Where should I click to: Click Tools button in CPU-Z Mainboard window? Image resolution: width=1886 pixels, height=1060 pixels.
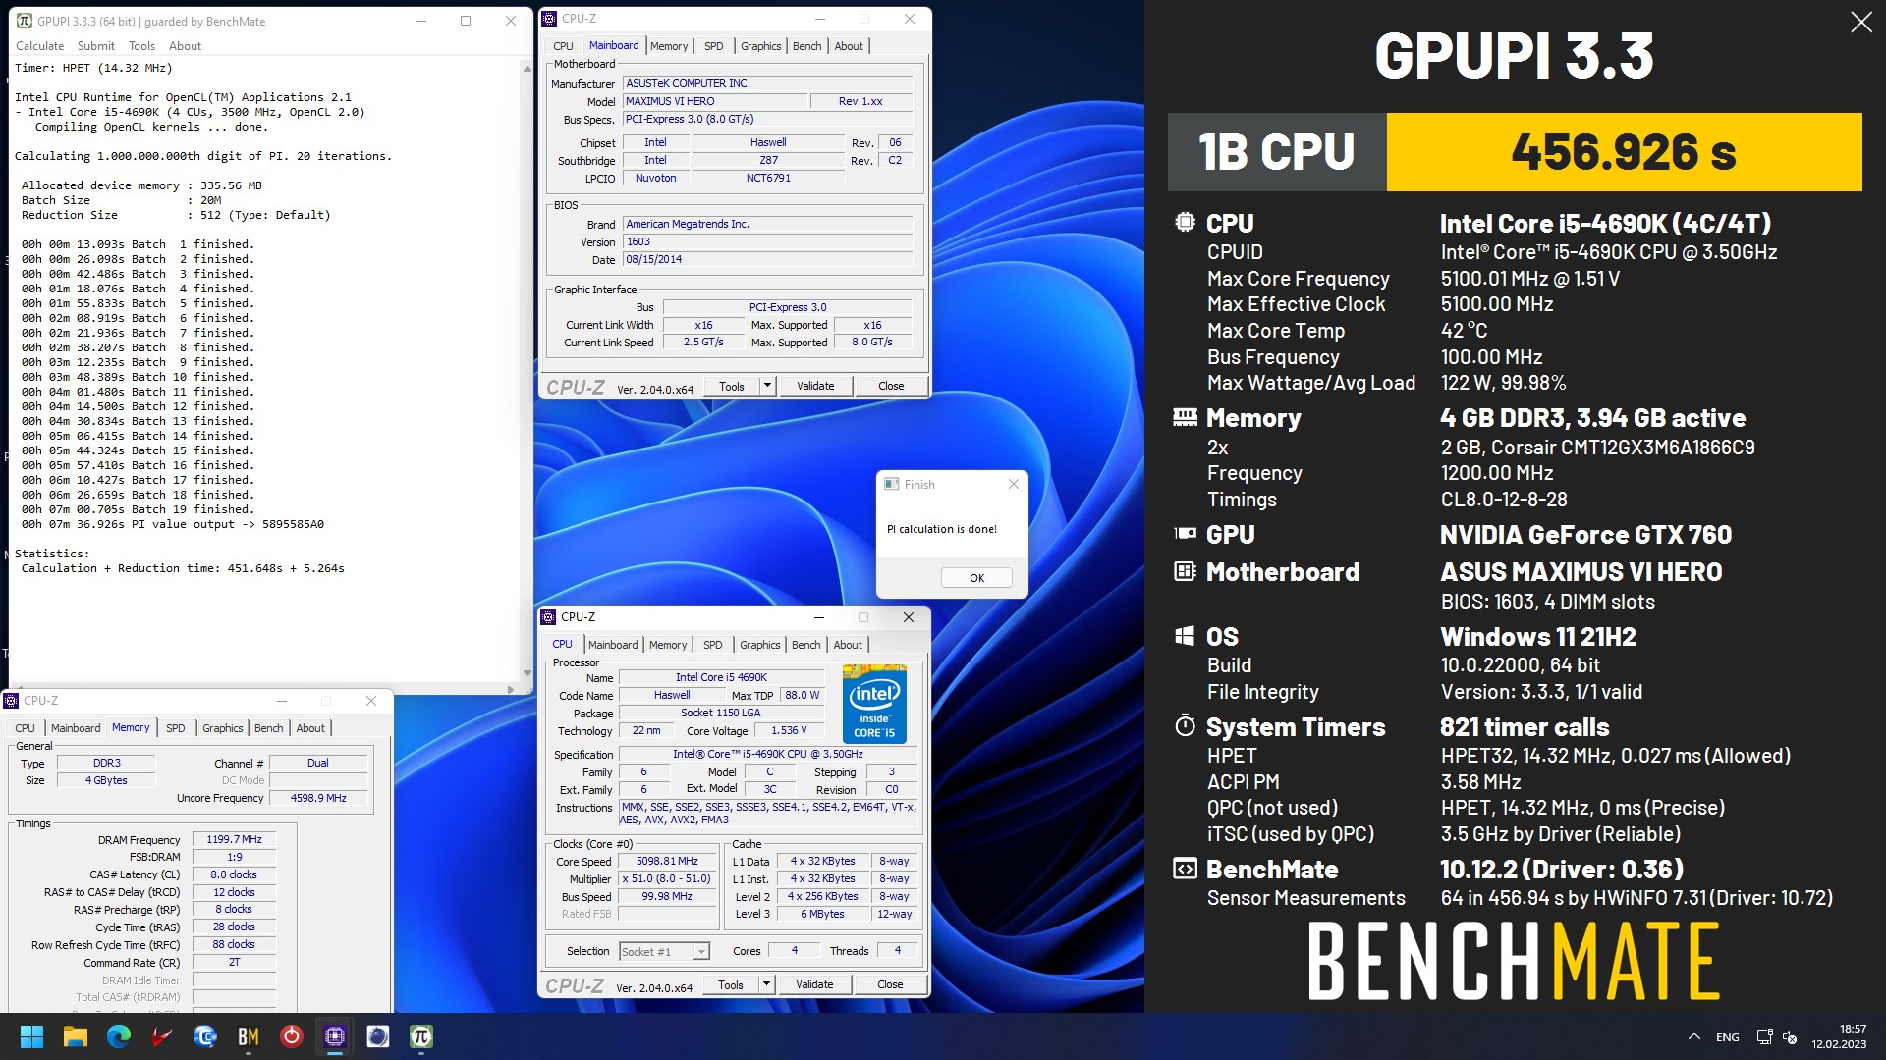[x=732, y=386]
